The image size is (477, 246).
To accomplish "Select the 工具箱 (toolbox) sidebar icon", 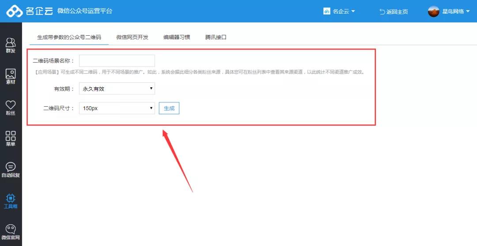I will (11, 201).
